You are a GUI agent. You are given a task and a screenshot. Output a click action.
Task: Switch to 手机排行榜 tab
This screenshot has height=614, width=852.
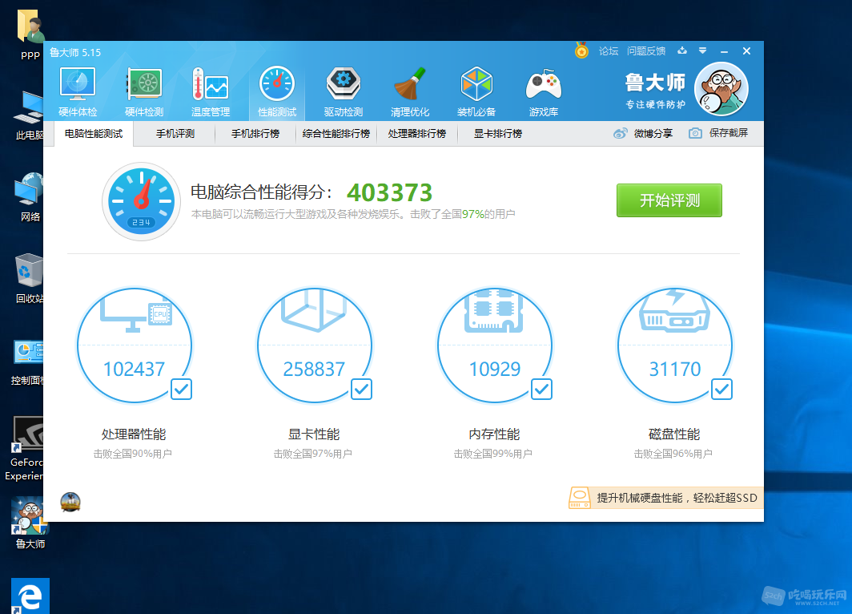click(255, 134)
